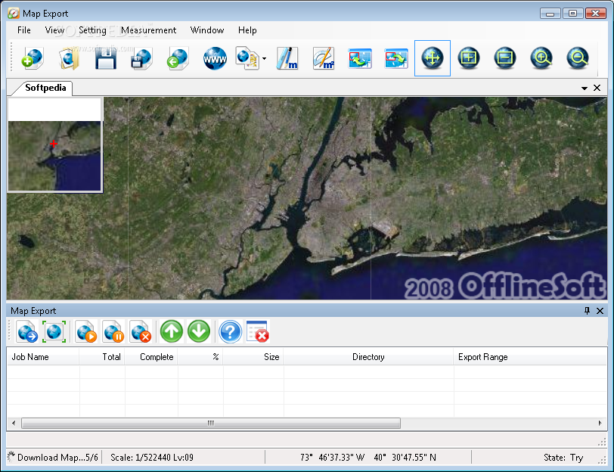Select the distance measurement tool (m)
This screenshot has height=472, width=614.
click(x=287, y=58)
